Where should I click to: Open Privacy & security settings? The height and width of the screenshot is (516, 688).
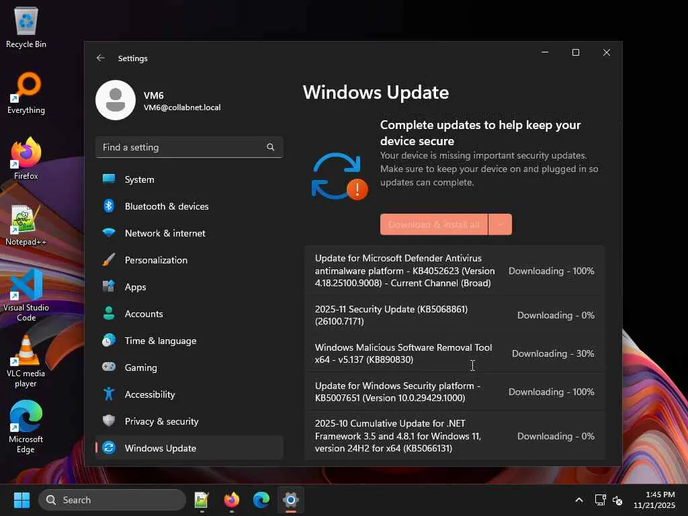[189, 421]
